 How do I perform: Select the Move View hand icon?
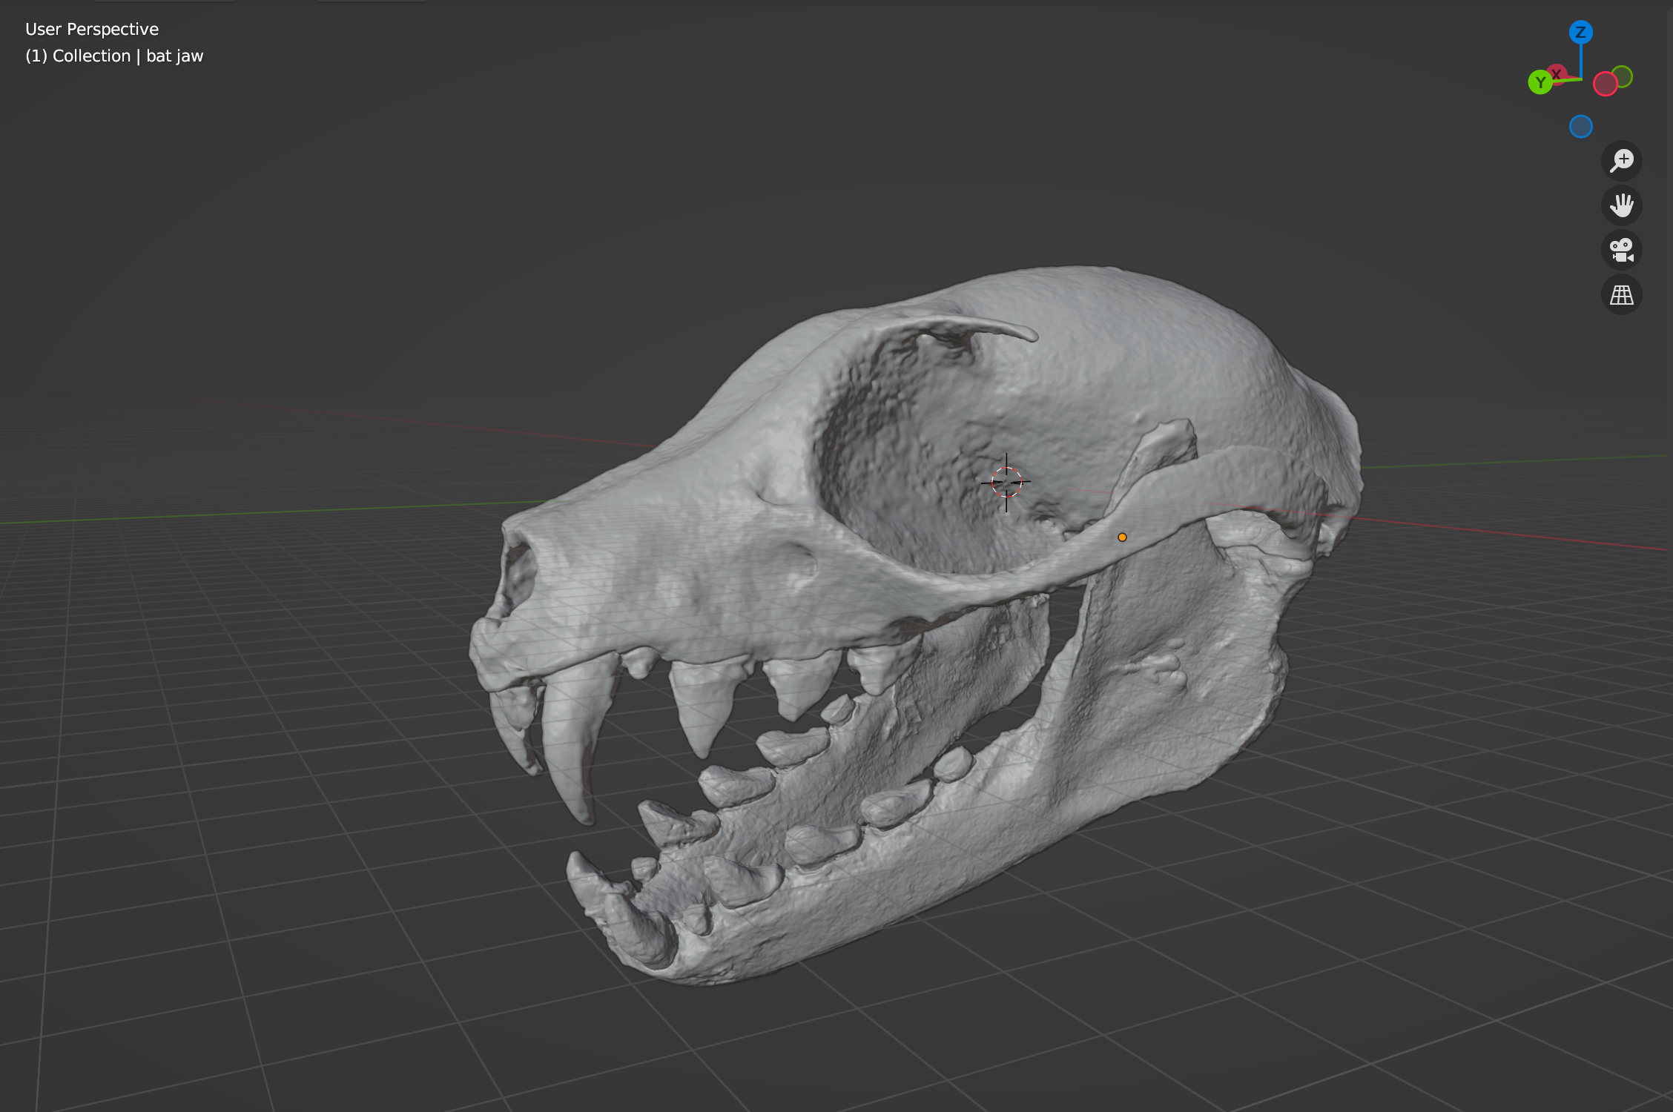pos(1621,205)
